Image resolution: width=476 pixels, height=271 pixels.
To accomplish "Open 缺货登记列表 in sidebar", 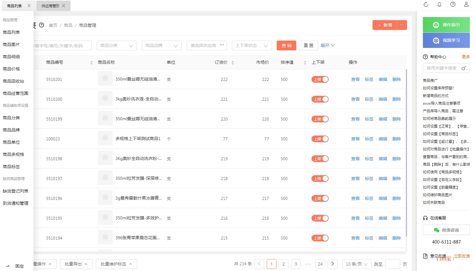I will [x=16, y=191].
